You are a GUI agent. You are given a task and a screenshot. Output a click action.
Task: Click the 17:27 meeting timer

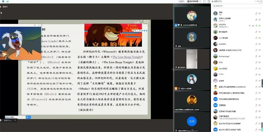pyautogui.click(x=181, y=1)
